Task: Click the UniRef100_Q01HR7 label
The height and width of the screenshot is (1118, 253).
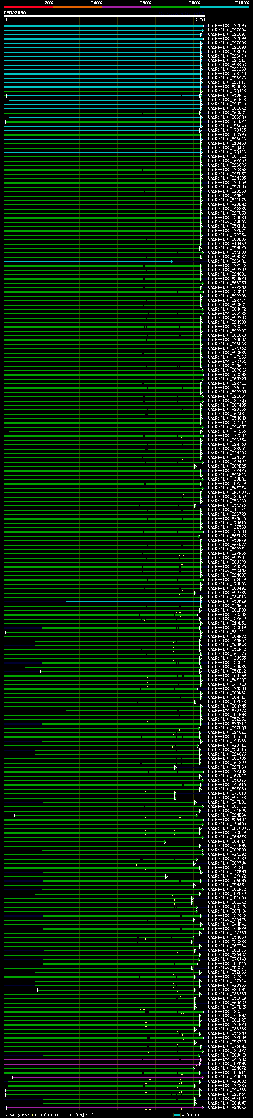Action: (227, 1020)
